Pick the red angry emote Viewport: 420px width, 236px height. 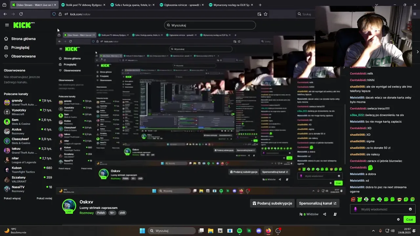click(x=353, y=199)
